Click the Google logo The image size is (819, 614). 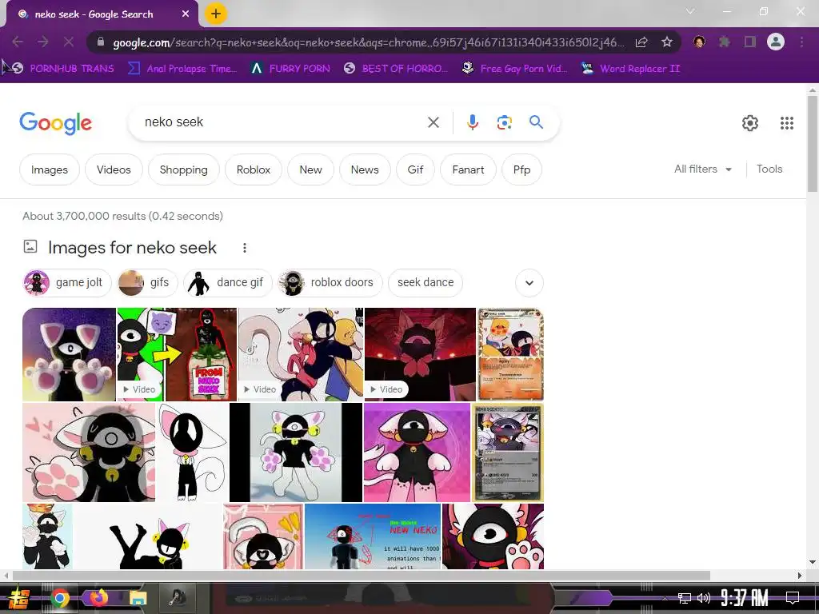[x=55, y=123]
